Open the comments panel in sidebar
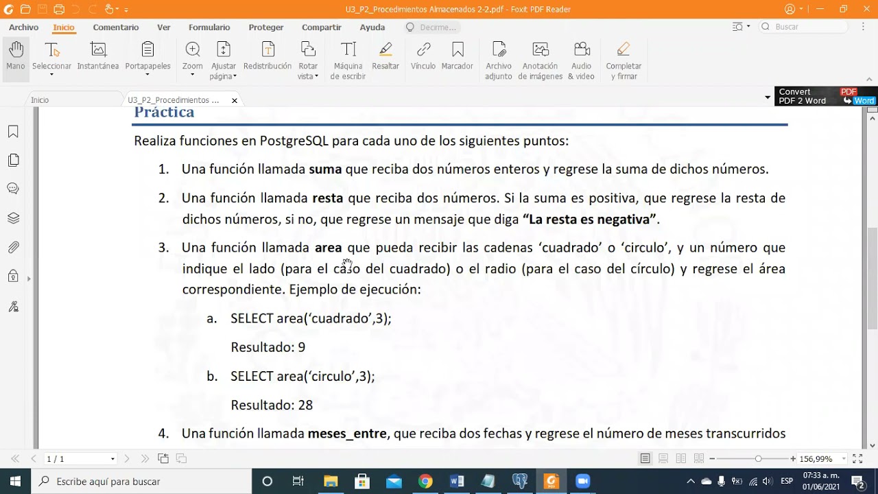The height and width of the screenshot is (494, 878). [13, 189]
